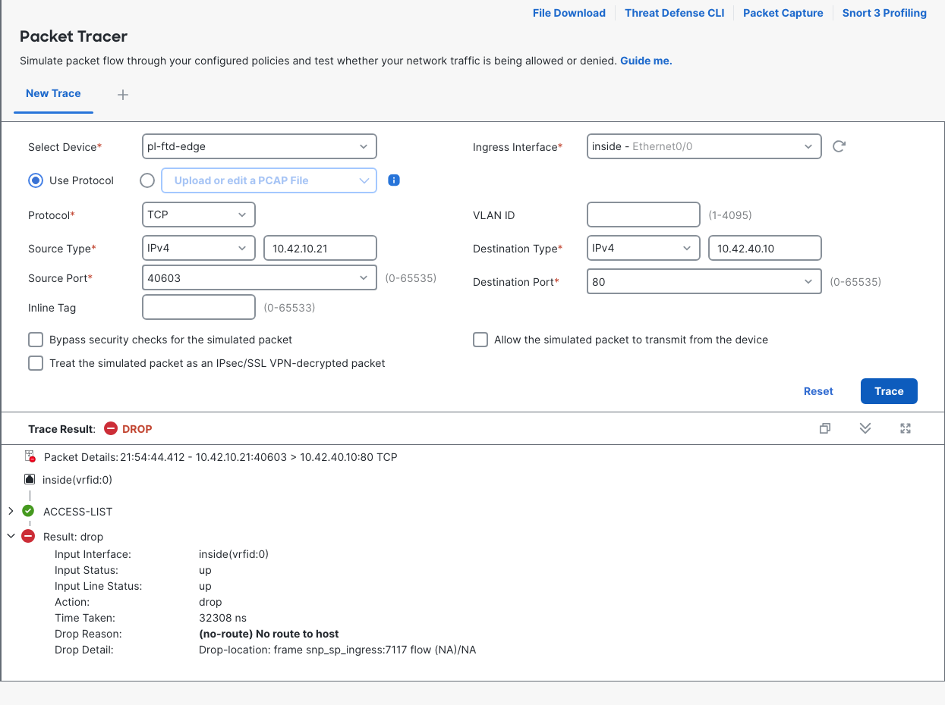Expand all trace phases with double-chevron icon

(865, 428)
